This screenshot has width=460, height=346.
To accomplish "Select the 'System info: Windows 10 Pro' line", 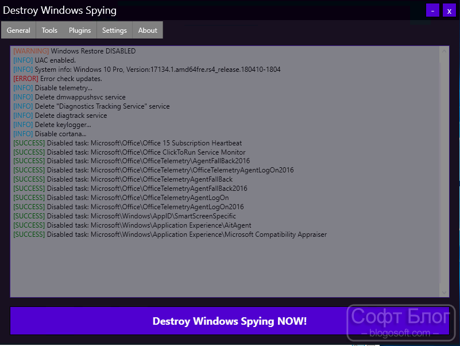I will pos(147,70).
